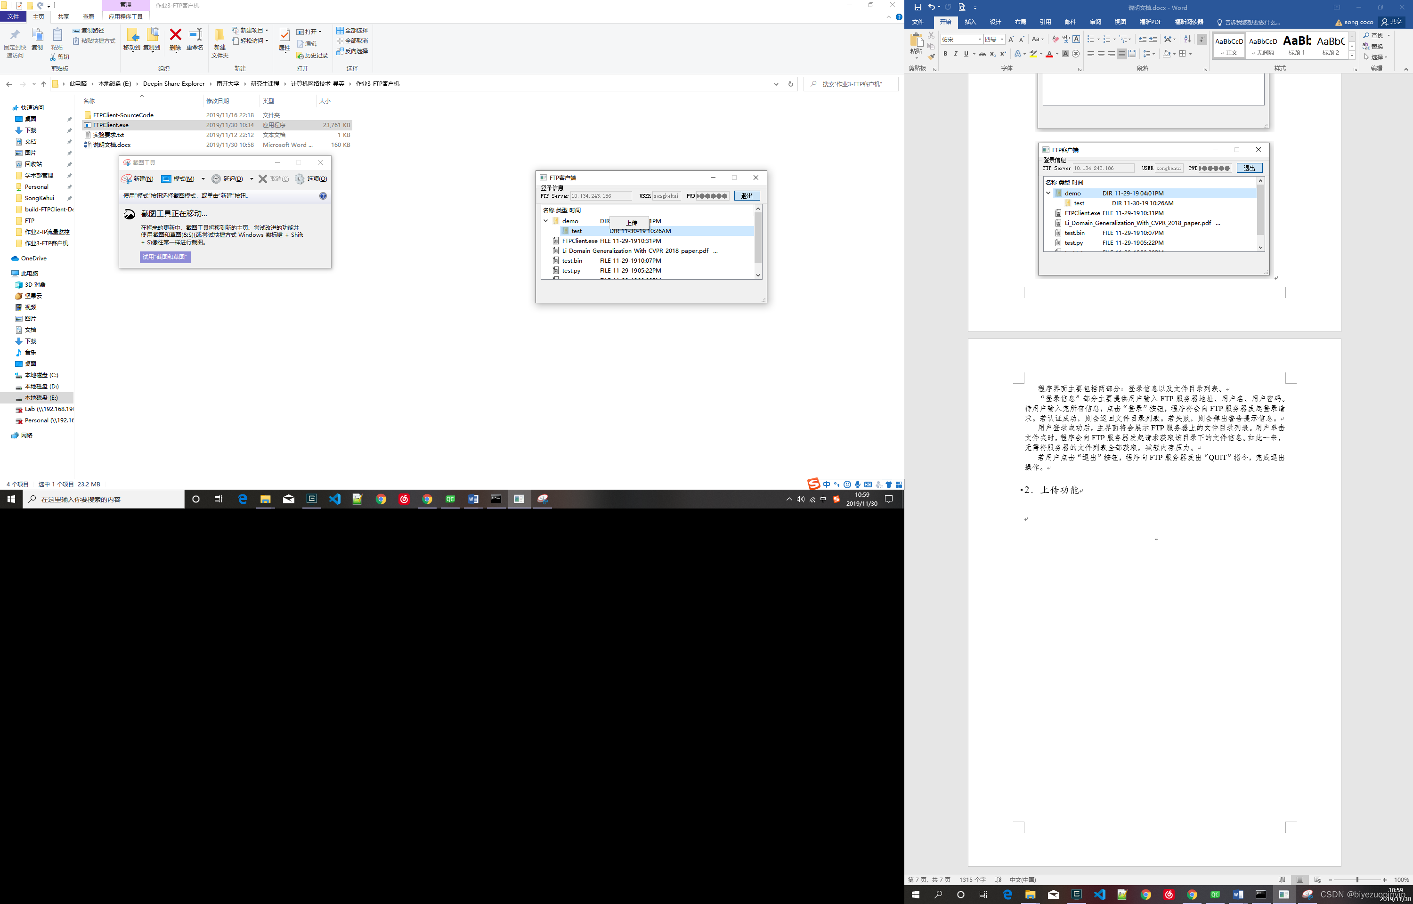Viewport: 1413px width, 904px height.
Task: Open the 共享 tab in File Explorer
Action: [64, 17]
